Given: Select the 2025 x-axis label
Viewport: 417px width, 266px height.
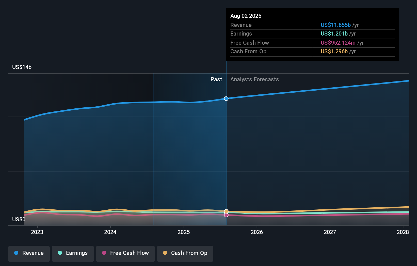Looking at the screenshot, I should pos(184,232).
